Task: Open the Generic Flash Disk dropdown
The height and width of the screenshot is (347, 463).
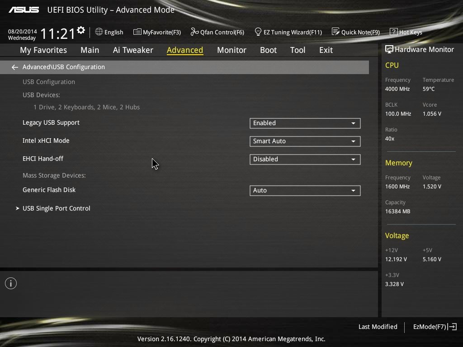Action: (305, 190)
